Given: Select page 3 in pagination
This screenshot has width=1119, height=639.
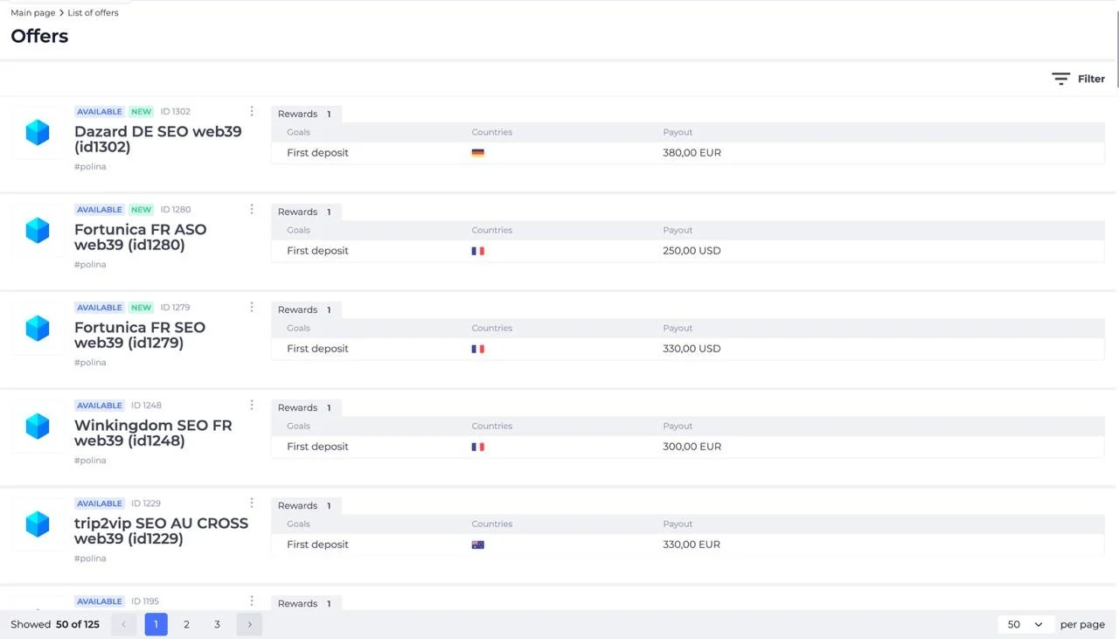Looking at the screenshot, I should point(217,624).
